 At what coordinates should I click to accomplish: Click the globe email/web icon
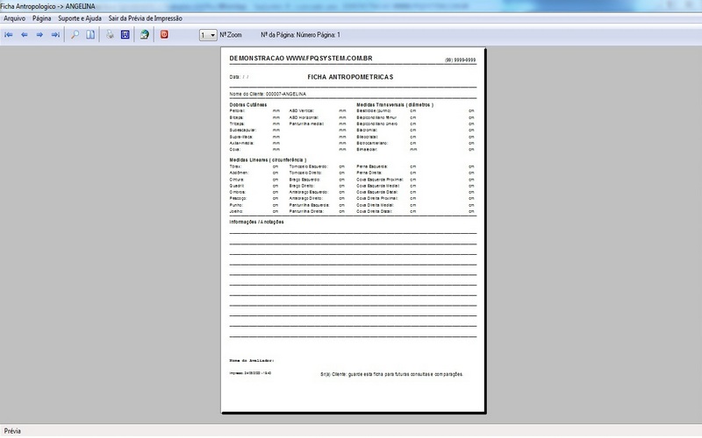click(x=145, y=35)
